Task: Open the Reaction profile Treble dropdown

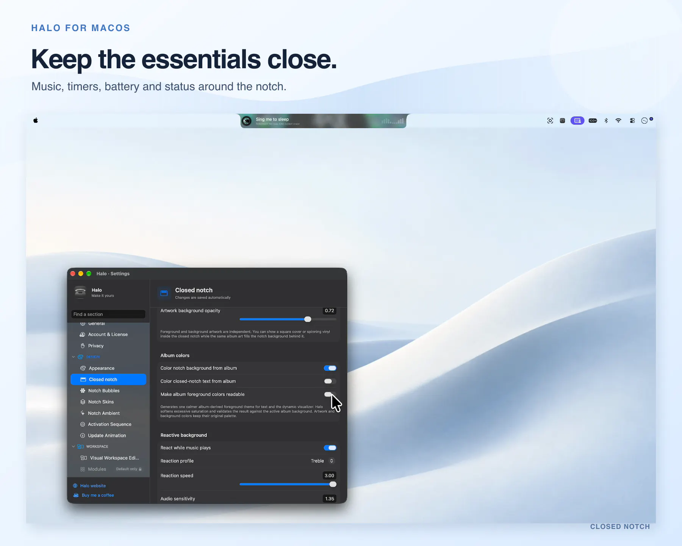Action: point(322,461)
